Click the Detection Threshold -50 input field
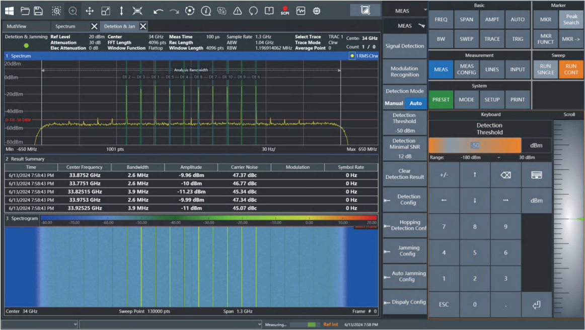Screen dimensions: 585x330 tap(475, 145)
